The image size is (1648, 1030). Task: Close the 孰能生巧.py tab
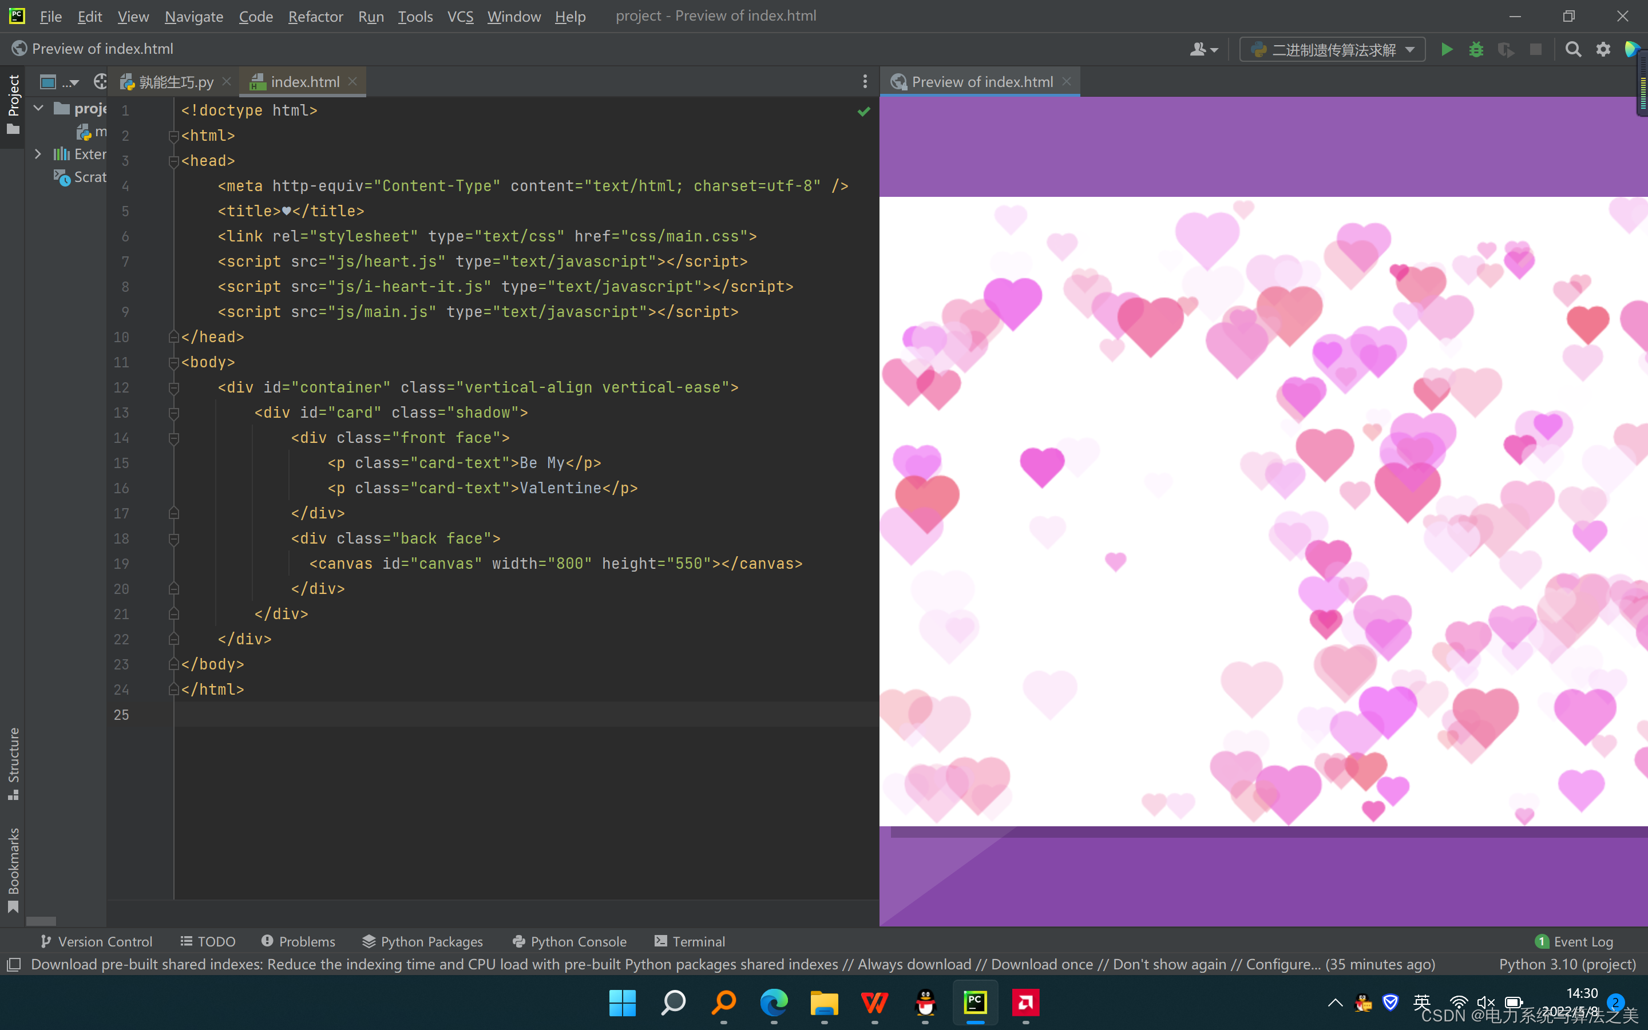(227, 81)
